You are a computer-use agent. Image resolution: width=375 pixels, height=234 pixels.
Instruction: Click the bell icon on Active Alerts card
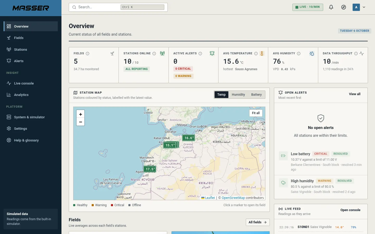[x=212, y=53]
